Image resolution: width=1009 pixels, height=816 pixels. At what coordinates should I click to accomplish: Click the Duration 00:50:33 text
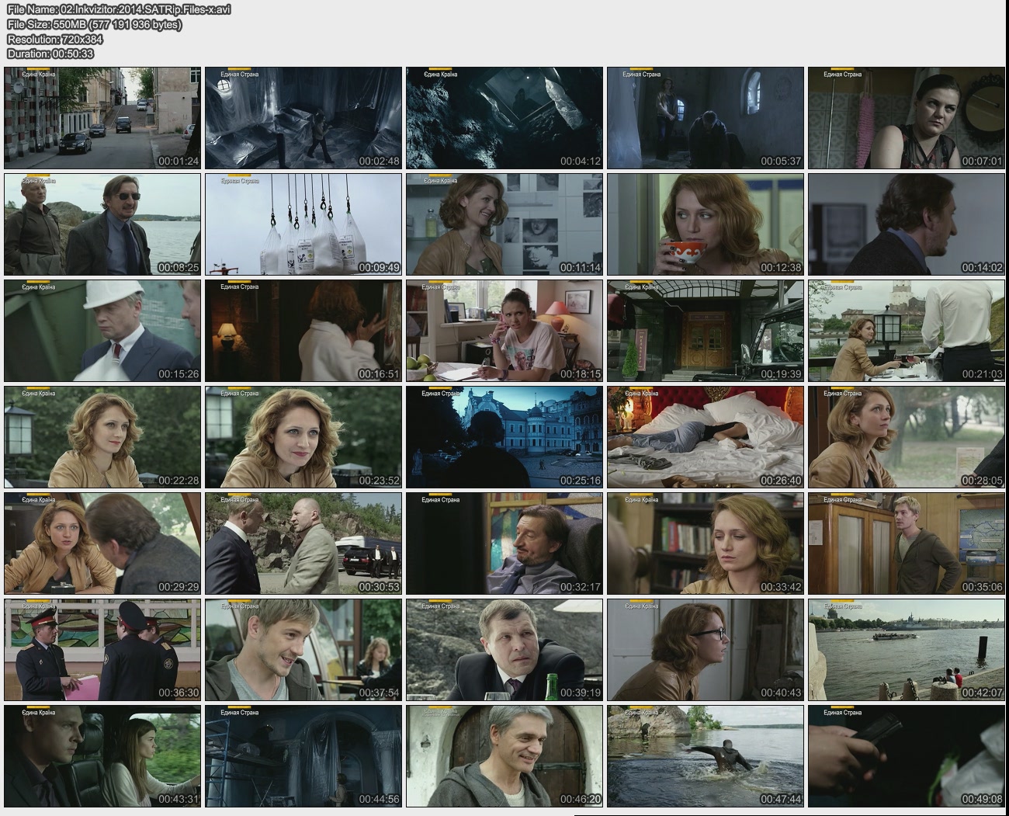coord(50,54)
